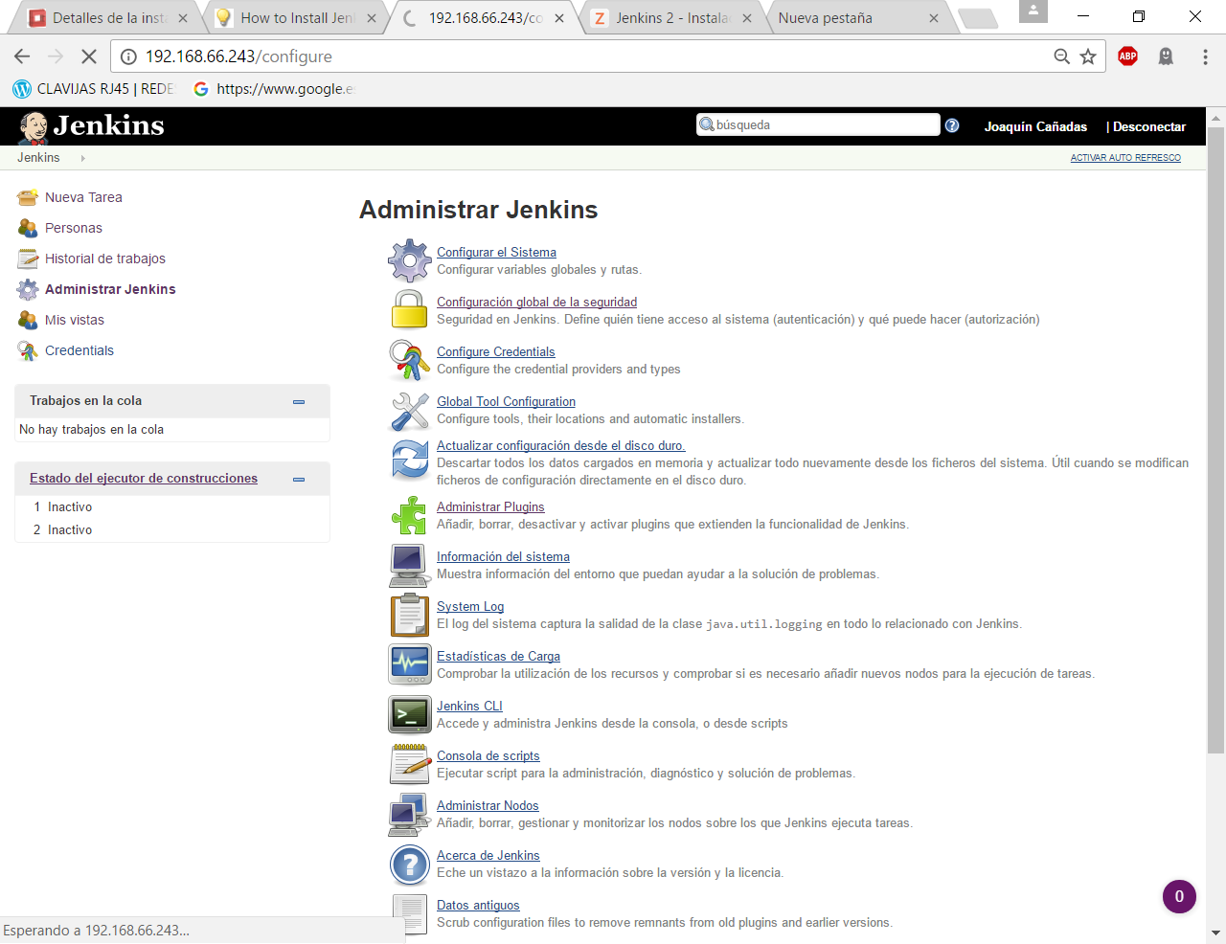Open the https://www.google.e bookmark

pyautogui.click(x=274, y=88)
